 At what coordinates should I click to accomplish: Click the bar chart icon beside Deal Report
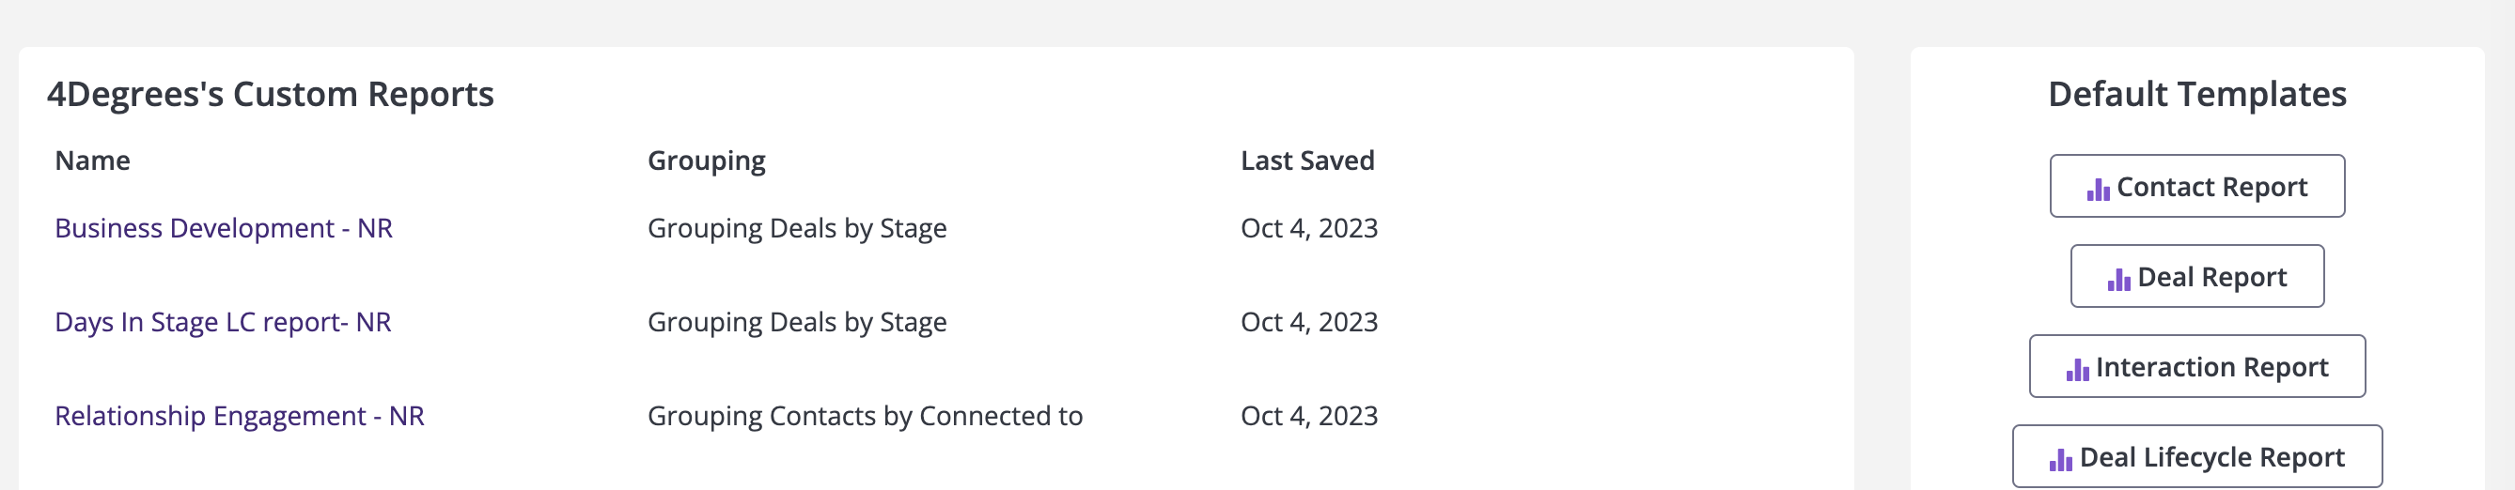click(x=2118, y=279)
